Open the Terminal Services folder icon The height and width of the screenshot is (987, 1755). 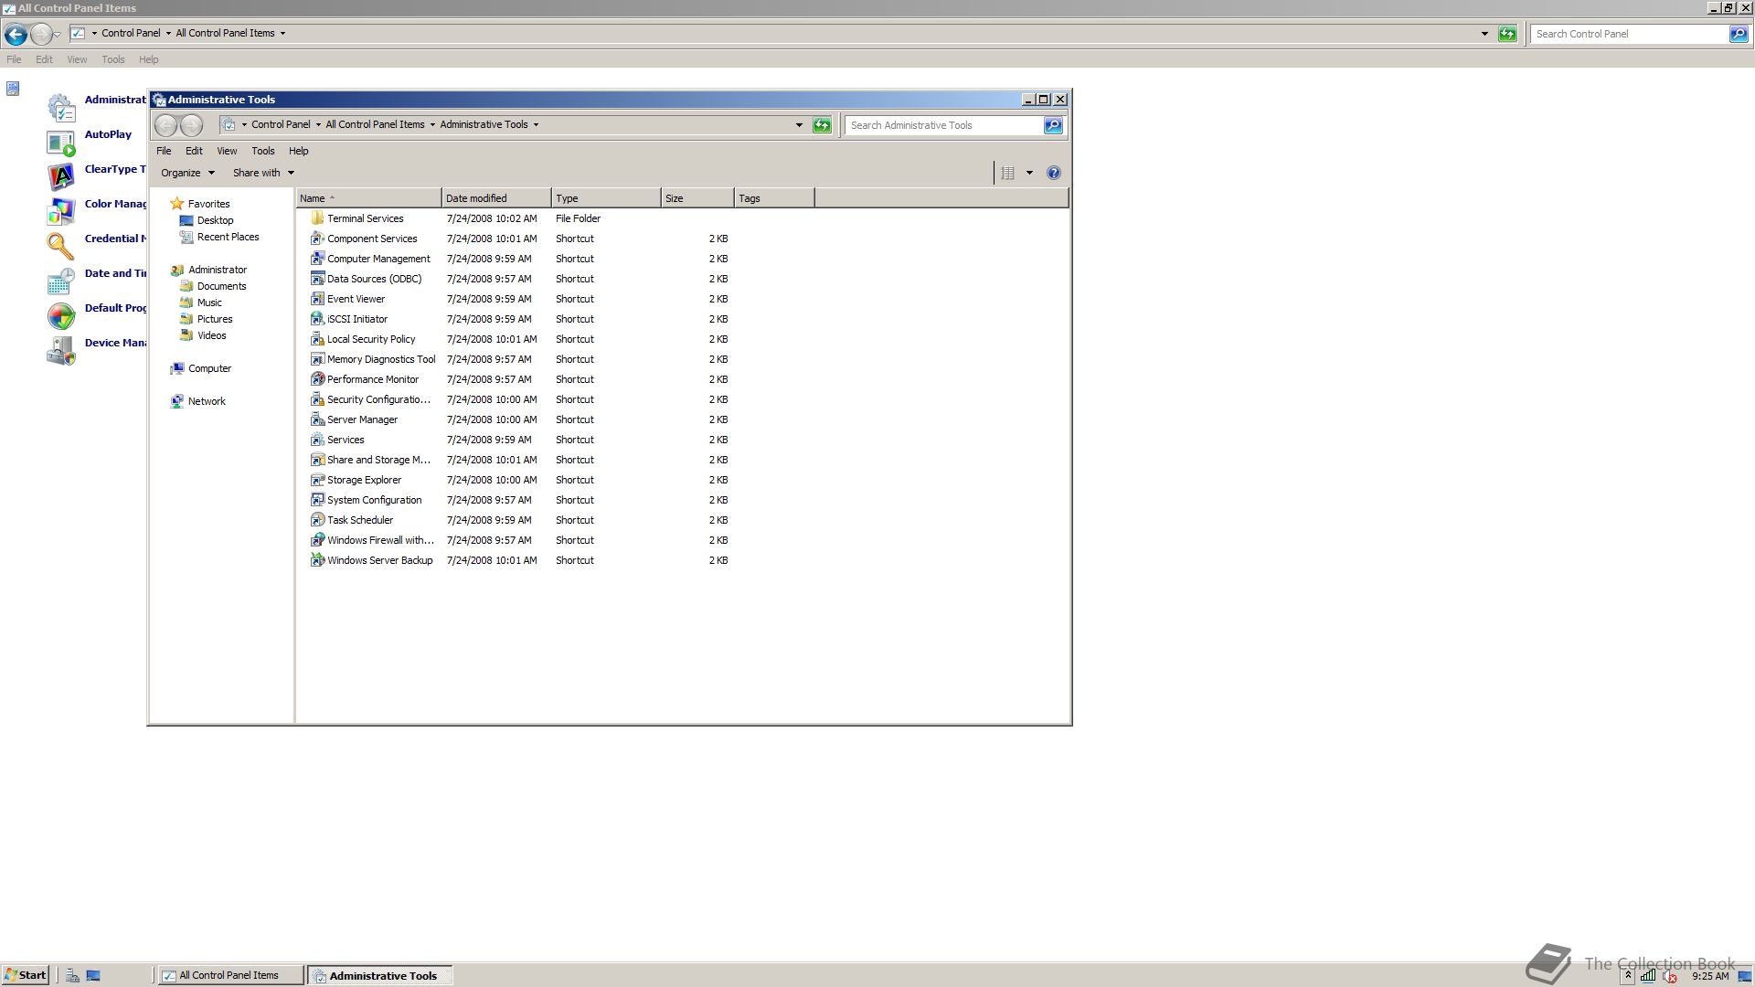(317, 218)
